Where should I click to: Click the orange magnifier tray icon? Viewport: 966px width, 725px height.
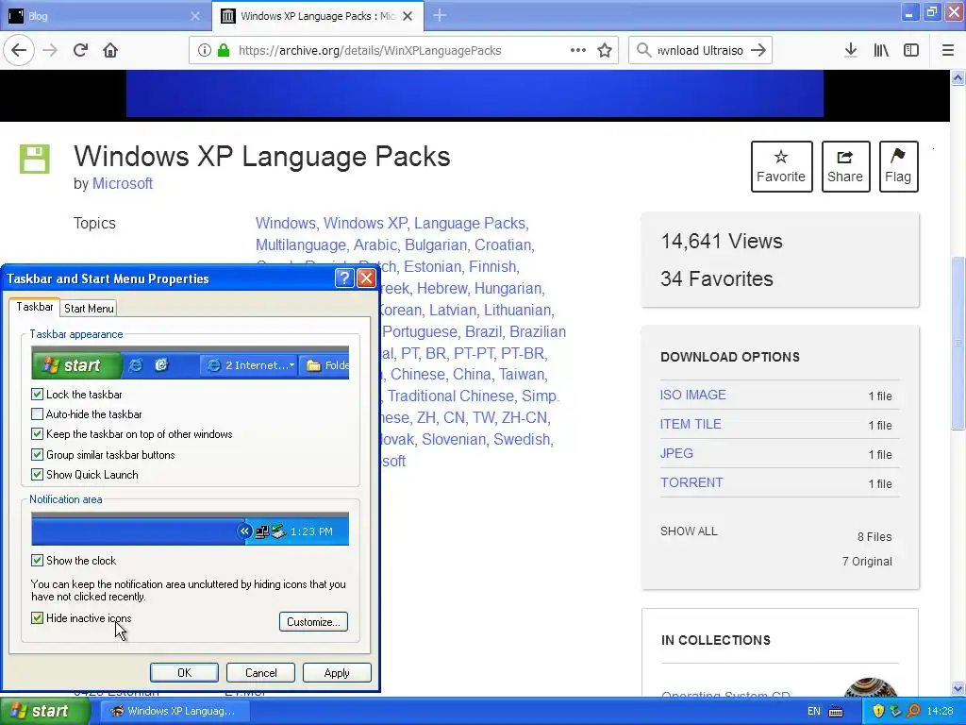pyautogui.click(x=913, y=712)
